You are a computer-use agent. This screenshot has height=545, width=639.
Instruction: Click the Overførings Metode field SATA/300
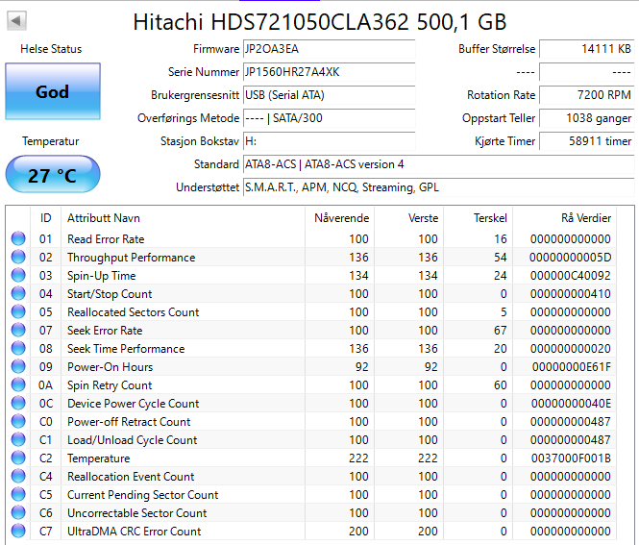330,118
